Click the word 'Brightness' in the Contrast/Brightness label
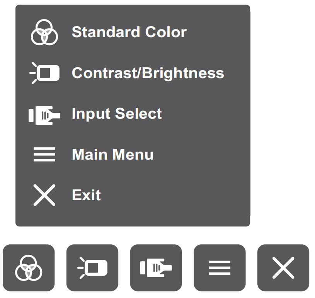 [x=183, y=73]
